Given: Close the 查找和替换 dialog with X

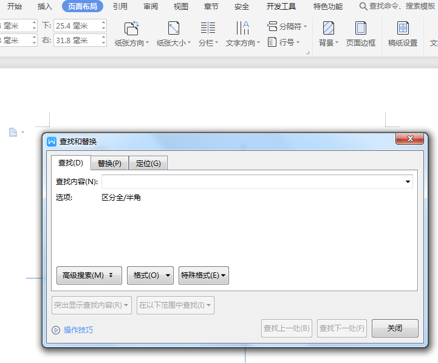Looking at the screenshot, I should pos(410,139).
